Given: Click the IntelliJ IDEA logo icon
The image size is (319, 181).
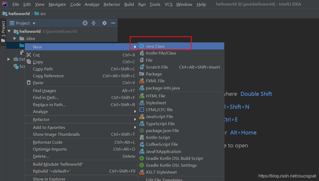Looking at the screenshot, I should (x=5, y=4).
